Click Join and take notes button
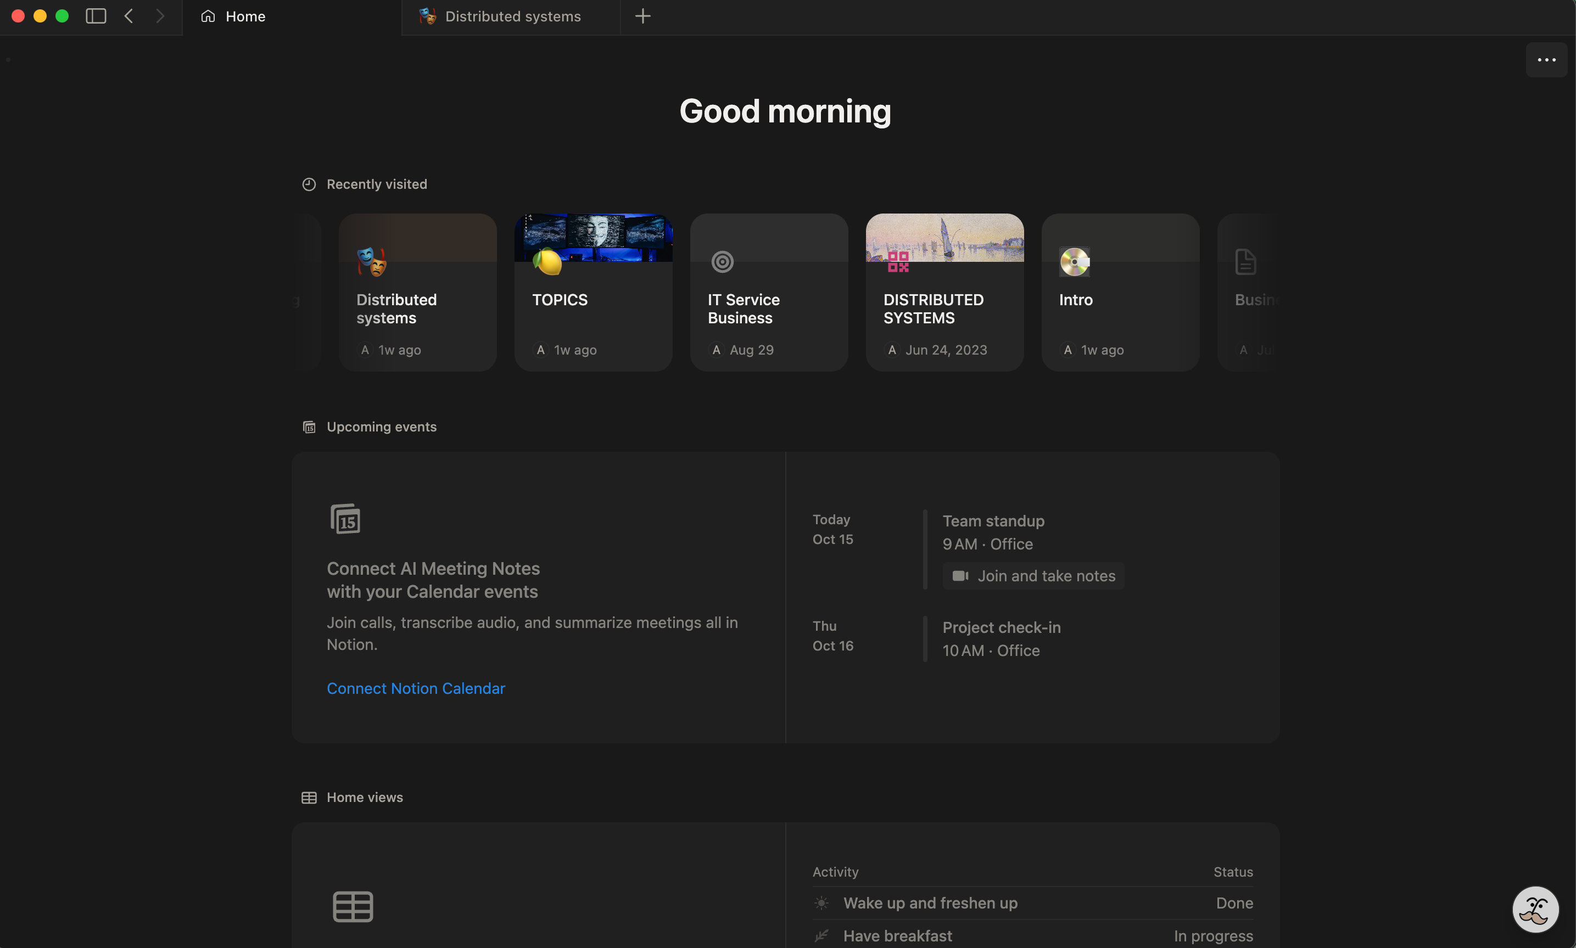The image size is (1576, 948). pyautogui.click(x=1033, y=576)
